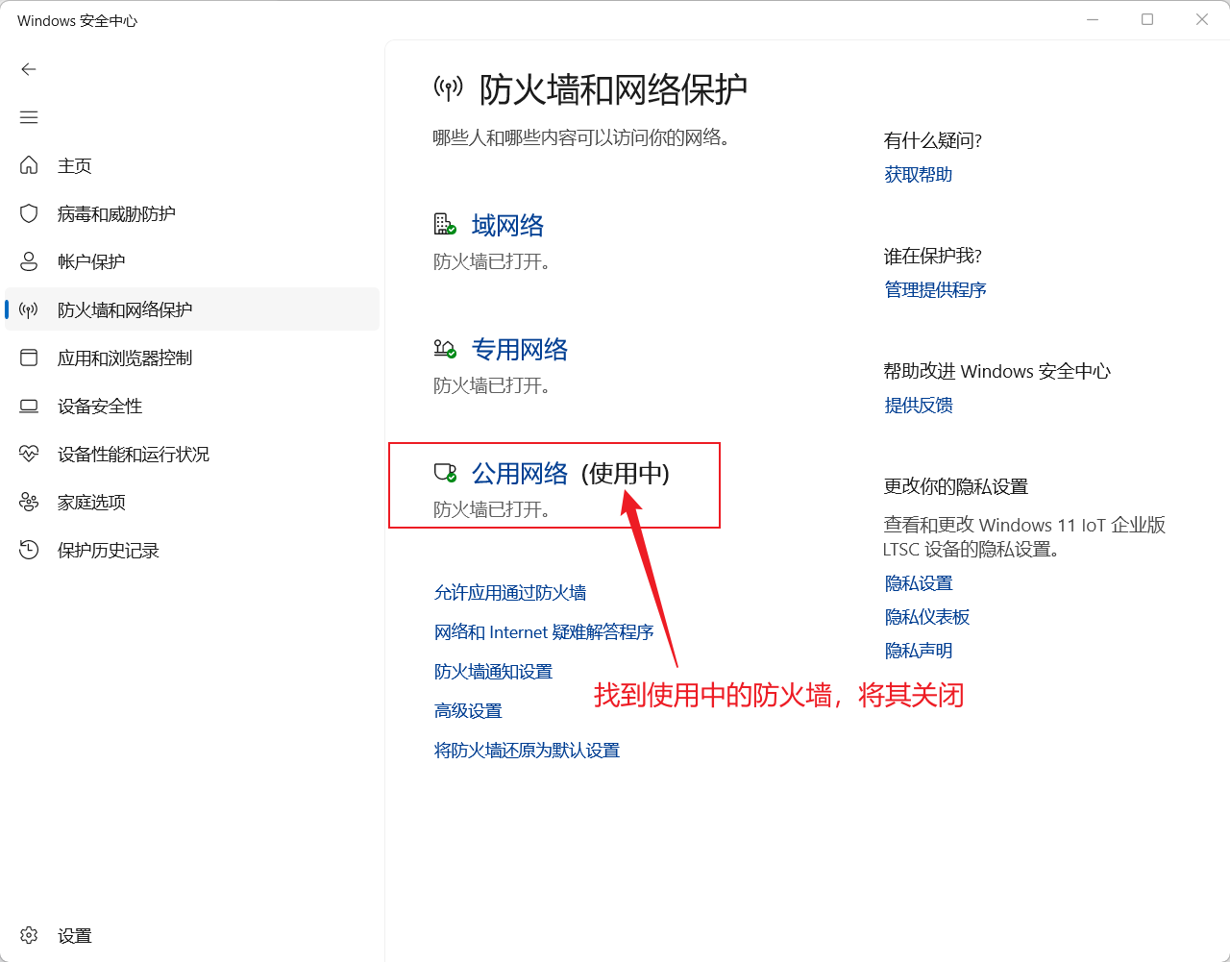Go to 病毒和威胁防护 section
The width and height of the screenshot is (1230, 962).
[x=192, y=213]
